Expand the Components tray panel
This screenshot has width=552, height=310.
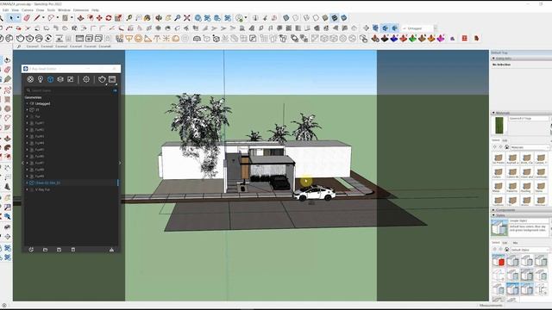pos(493,210)
